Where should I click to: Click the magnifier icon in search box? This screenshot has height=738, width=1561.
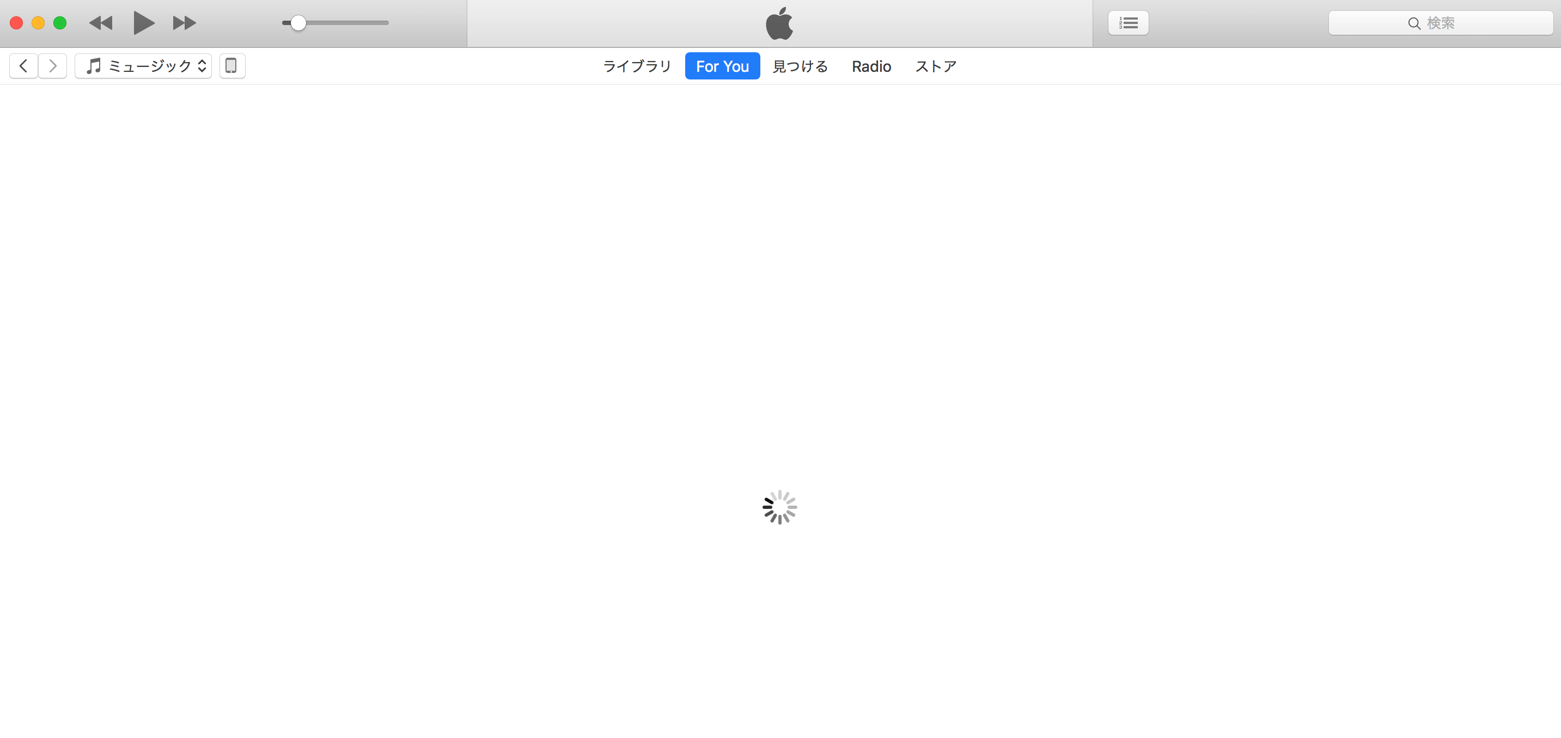[x=1414, y=23]
